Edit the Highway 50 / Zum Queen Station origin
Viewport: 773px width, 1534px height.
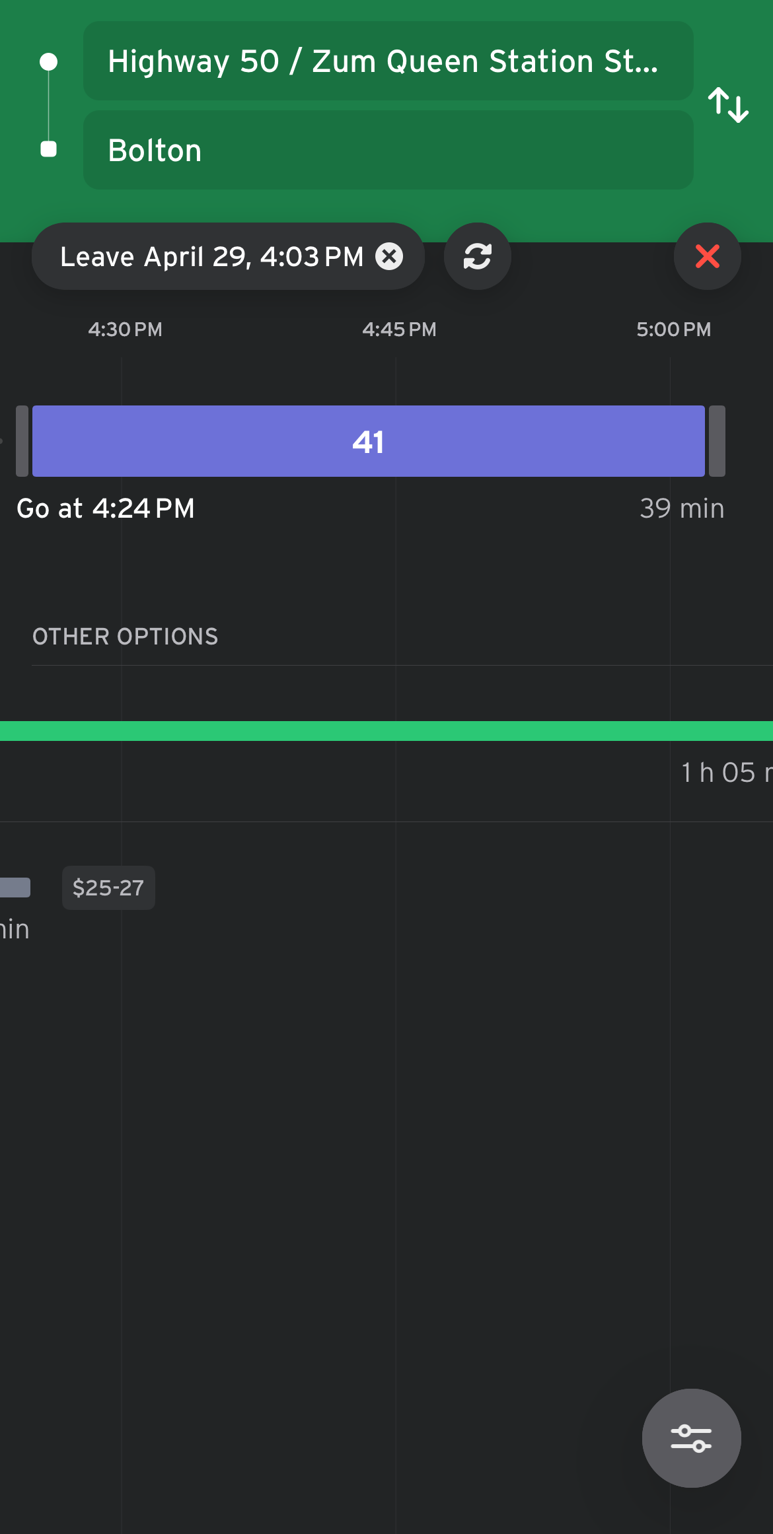[x=388, y=61]
